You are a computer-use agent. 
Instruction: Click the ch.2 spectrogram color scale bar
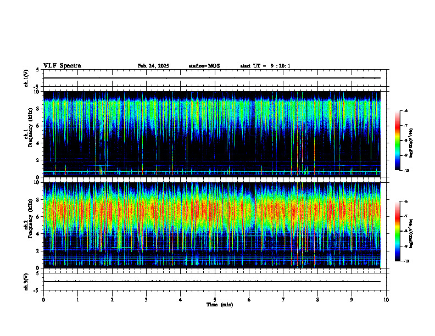click(398, 231)
